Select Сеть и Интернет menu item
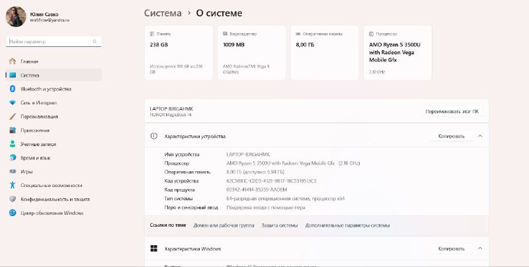This screenshot has width=529, height=267. click(x=54, y=103)
